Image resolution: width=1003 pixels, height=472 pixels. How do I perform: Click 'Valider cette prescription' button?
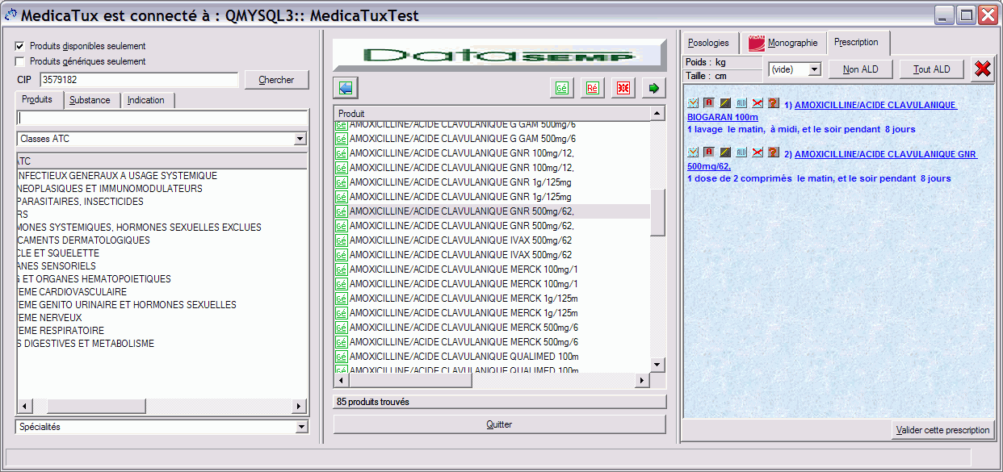pos(942,430)
